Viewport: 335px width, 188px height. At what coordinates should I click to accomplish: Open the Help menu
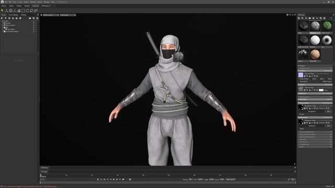(52, 2)
